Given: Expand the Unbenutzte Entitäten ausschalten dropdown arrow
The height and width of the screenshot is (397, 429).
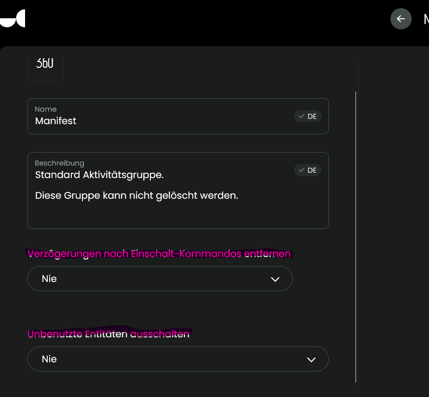Looking at the screenshot, I should [311, 359].
